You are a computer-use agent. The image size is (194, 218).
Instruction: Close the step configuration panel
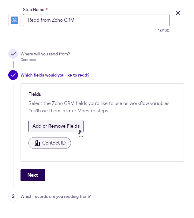pyautogui.click(x=178, y=13)
